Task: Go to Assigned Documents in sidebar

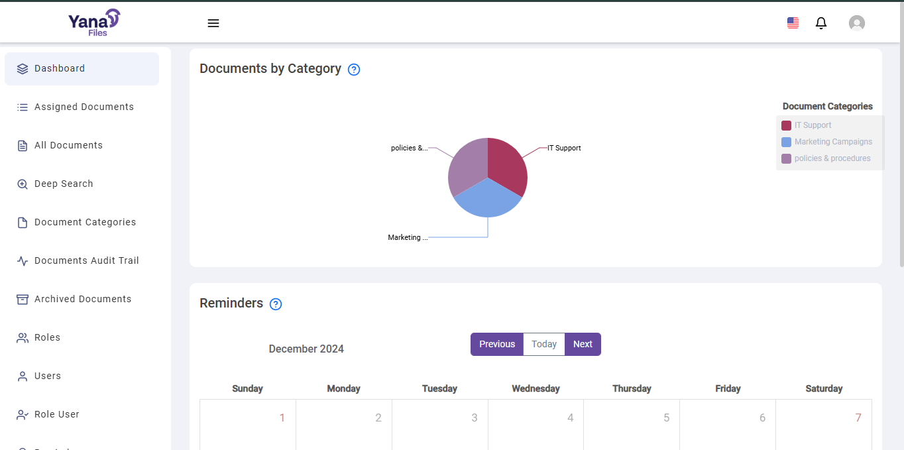Action: [84, 107]
